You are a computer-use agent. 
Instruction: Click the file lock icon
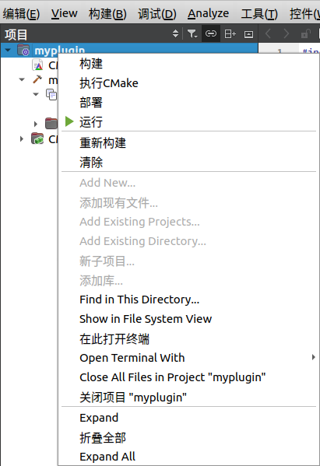(x=305, y=33)
